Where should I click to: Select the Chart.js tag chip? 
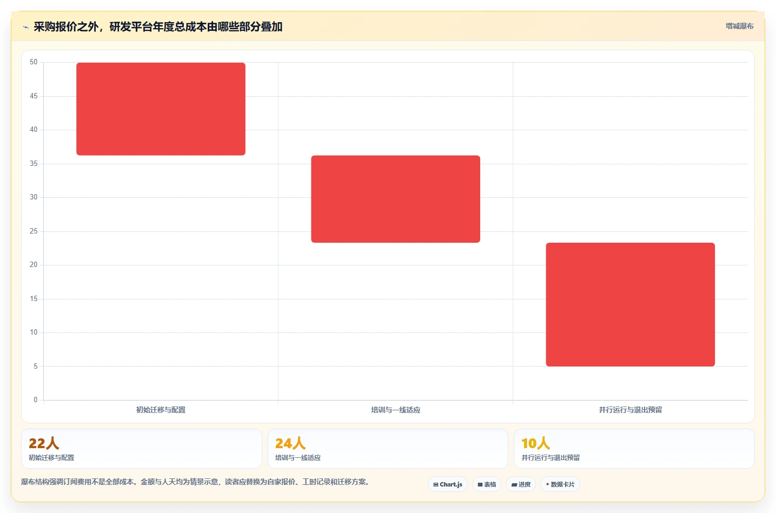[x=448, y=484]
